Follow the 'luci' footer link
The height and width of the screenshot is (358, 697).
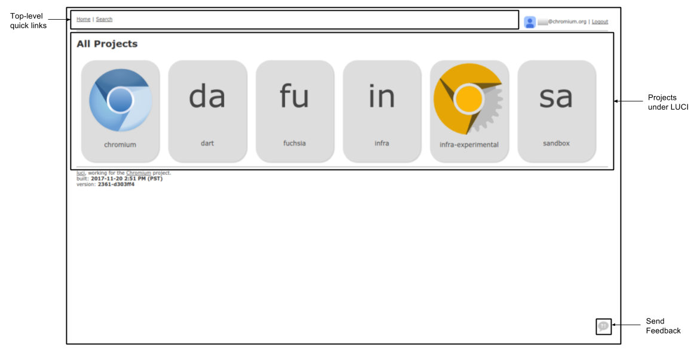click(81, 173)
